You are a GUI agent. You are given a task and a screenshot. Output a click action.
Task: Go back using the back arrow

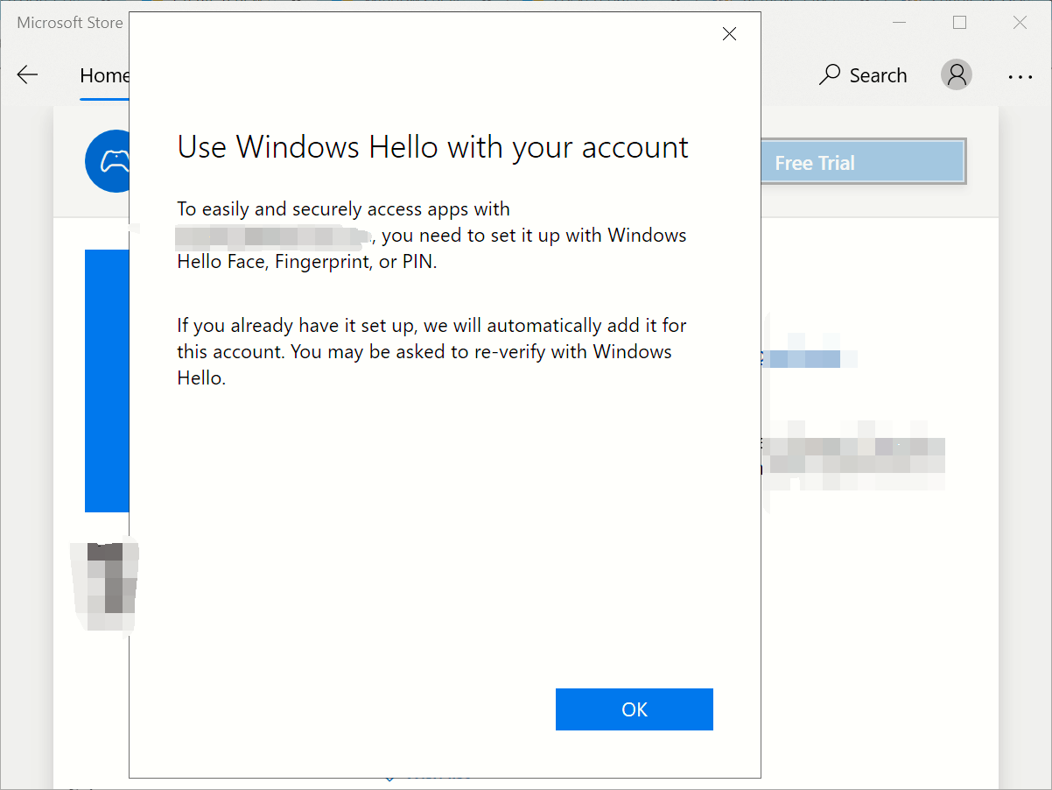[x=28, y=75]
